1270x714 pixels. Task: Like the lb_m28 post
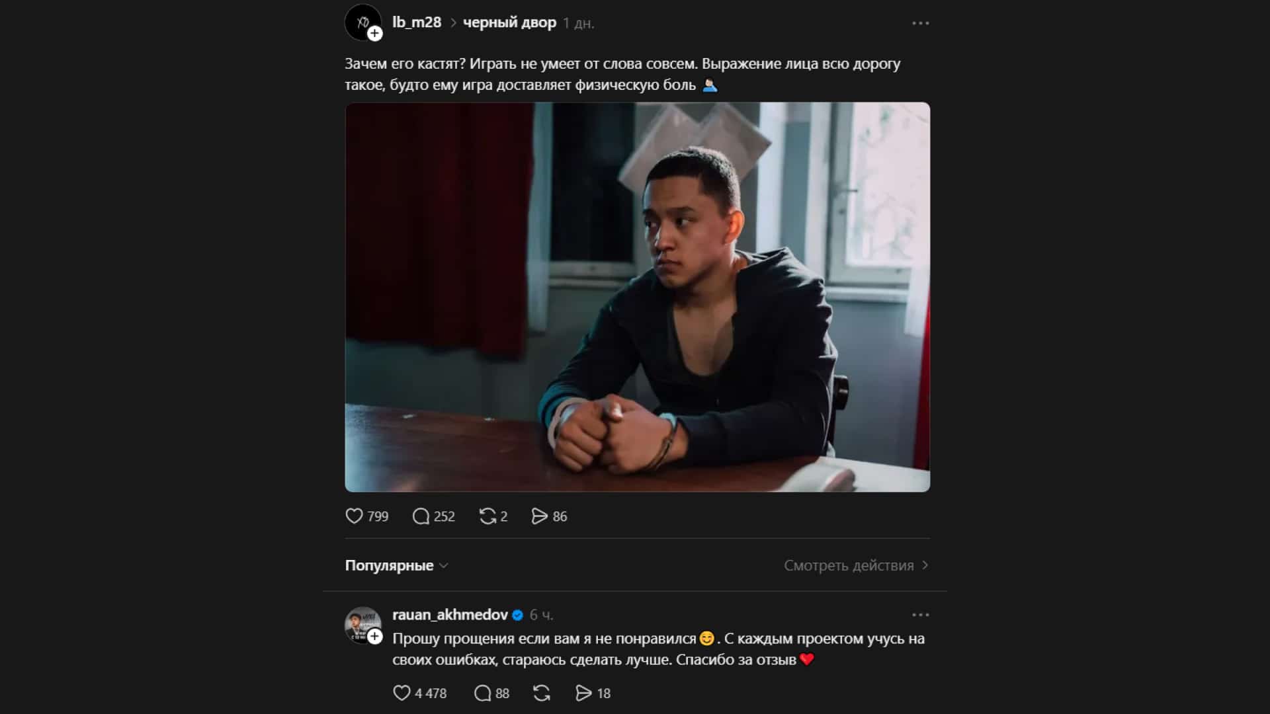click(x=355, y=516)
